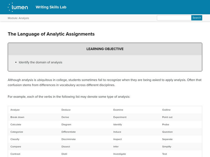This screenshot has width=210, height=157.
Task: Select the 'Question' table entry
Action: tap(167, 132)
